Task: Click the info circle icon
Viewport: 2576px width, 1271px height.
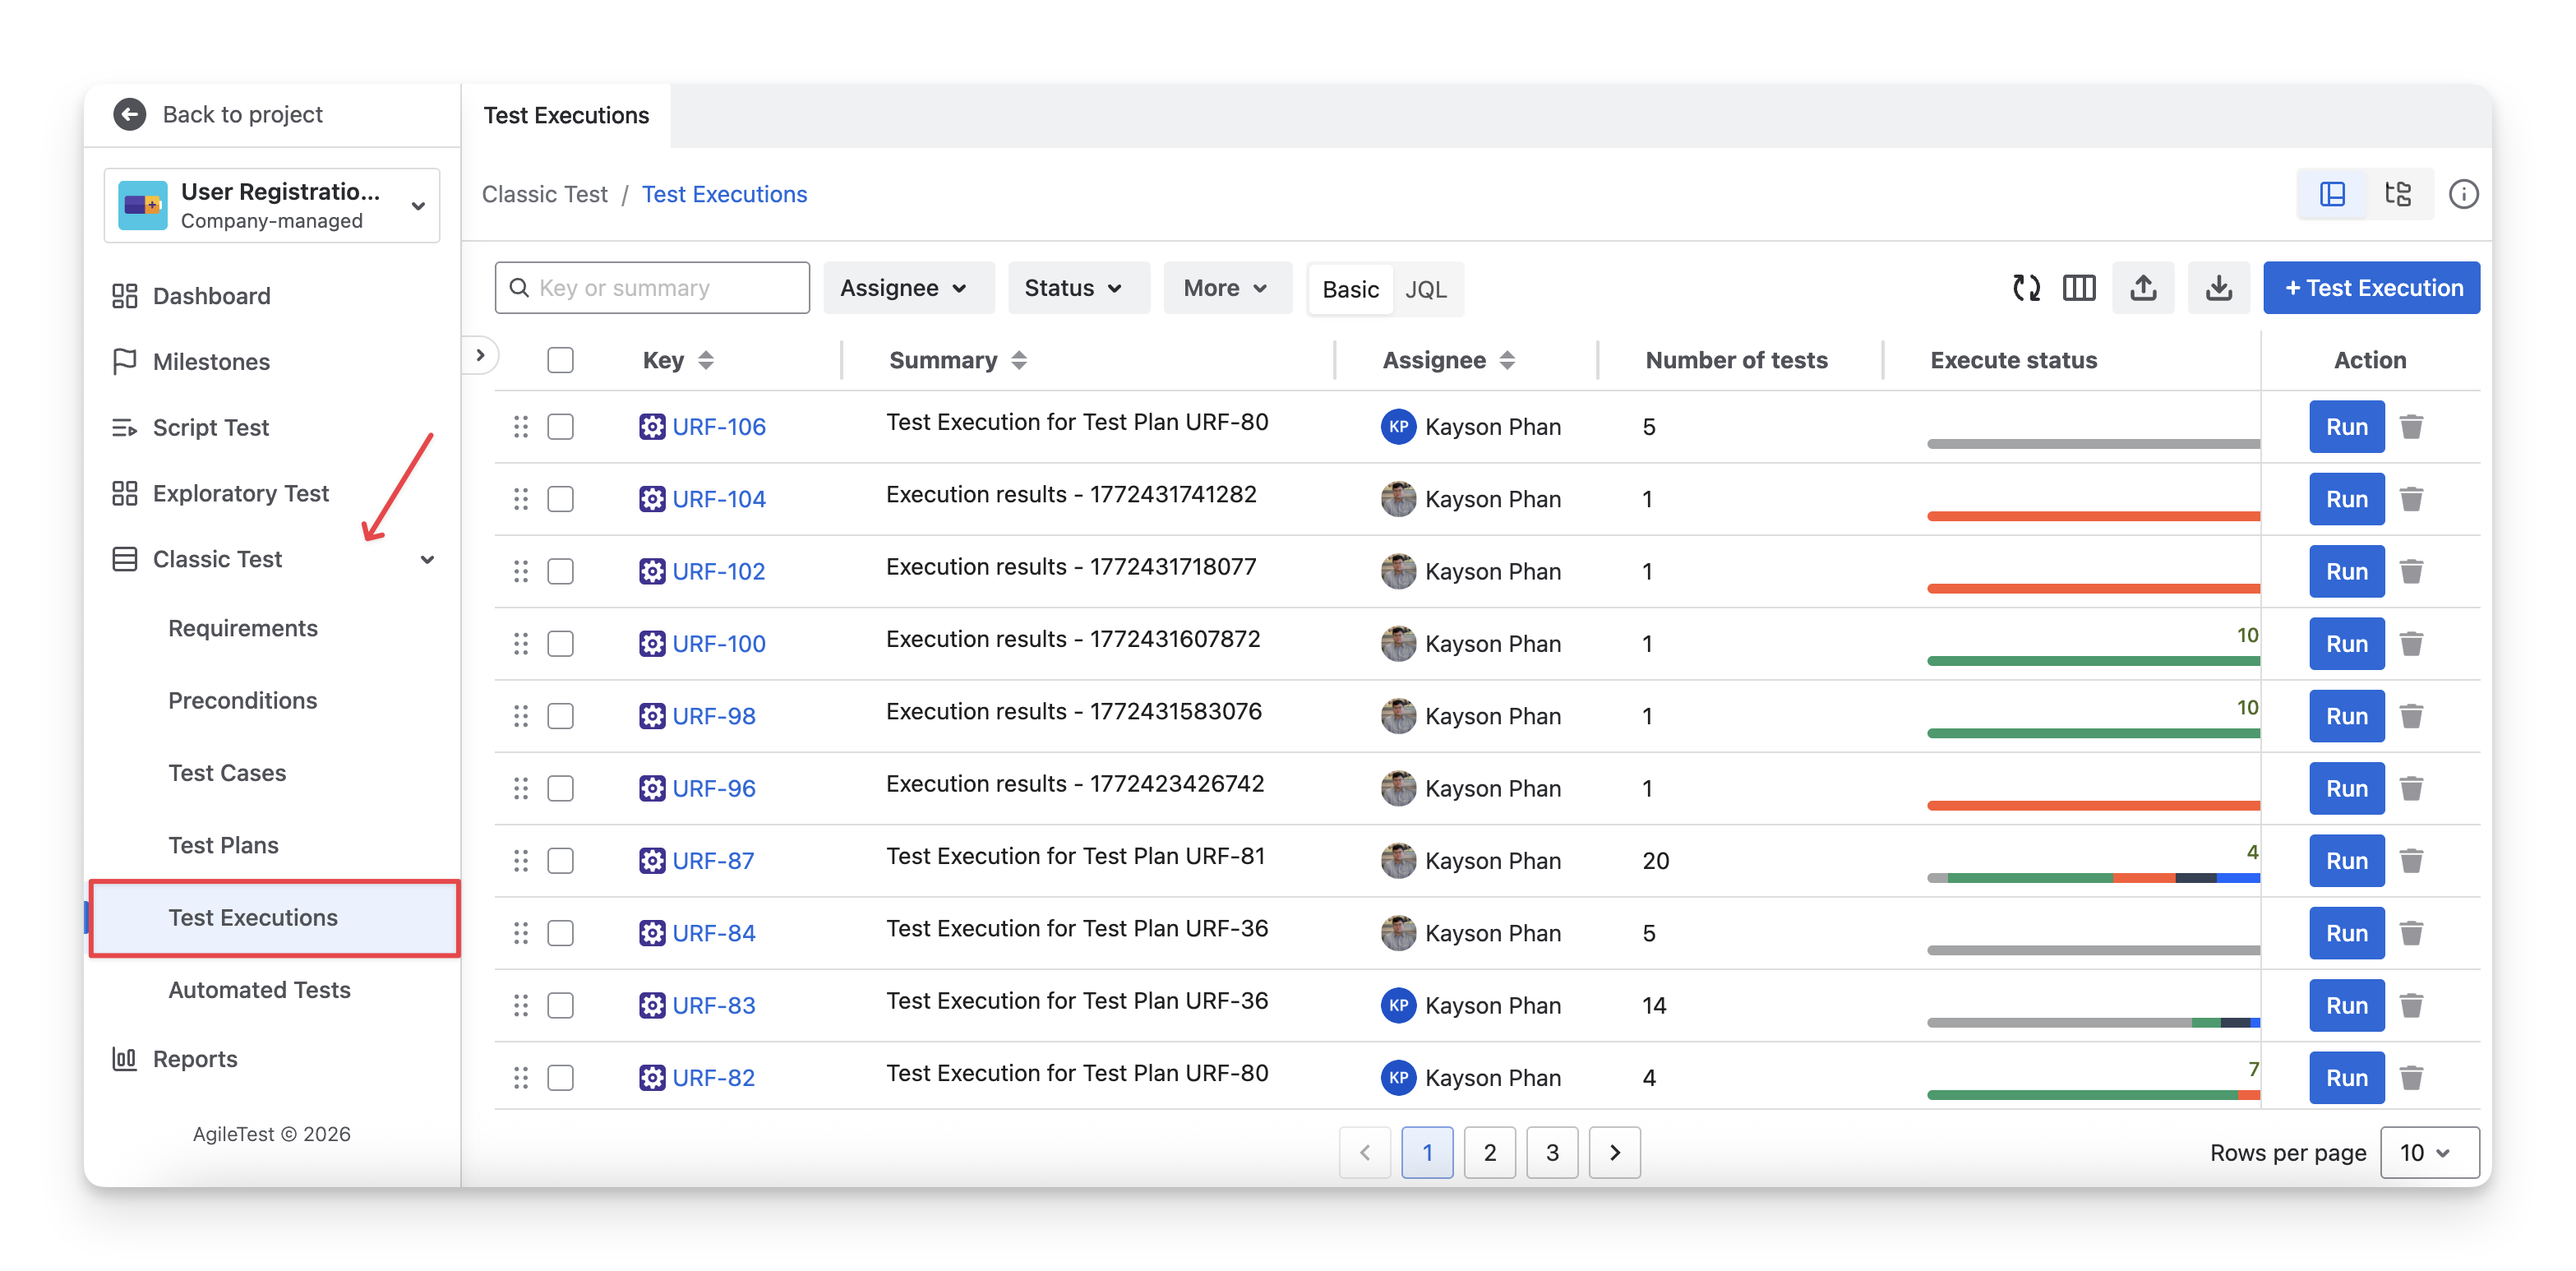Action: (2462, 194)
